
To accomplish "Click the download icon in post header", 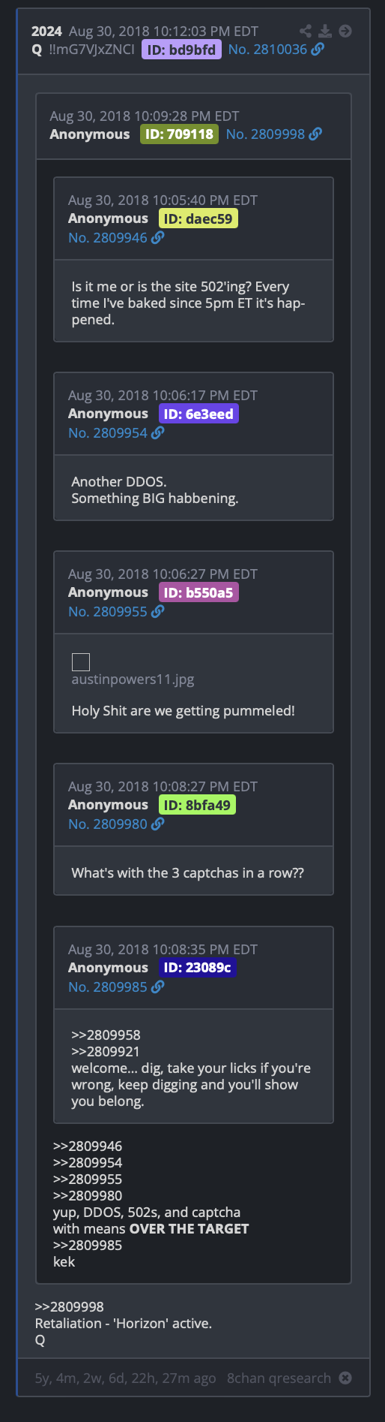I will [325, 31].
